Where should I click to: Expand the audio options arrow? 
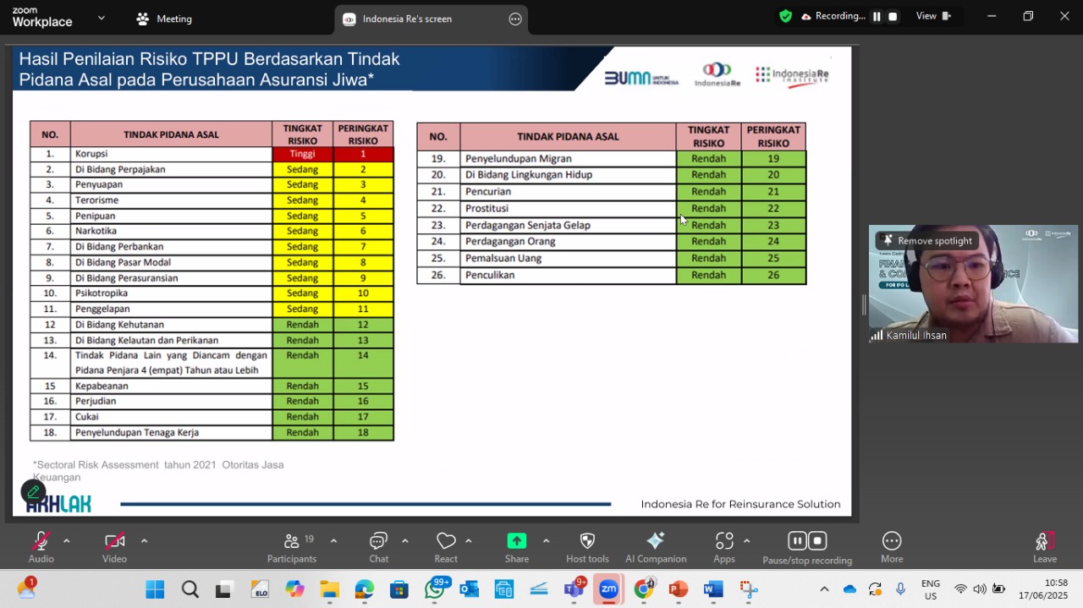[x=66, y=541]
